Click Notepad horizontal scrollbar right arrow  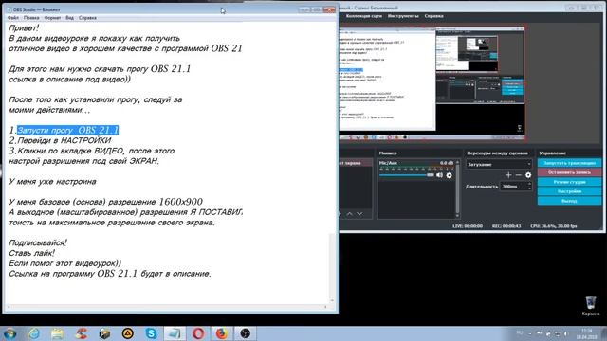tap(325, 307)
